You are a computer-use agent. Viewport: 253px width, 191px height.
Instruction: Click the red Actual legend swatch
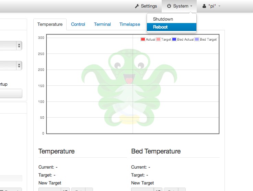pyautogui.click(x=143, y=39)
